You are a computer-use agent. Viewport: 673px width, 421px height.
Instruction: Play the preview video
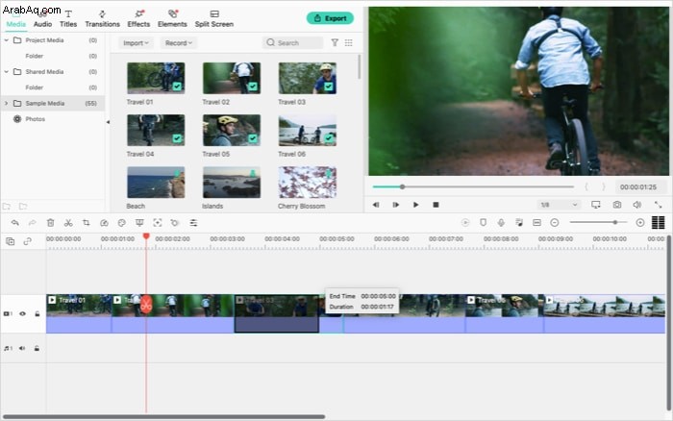coord(415,205)
